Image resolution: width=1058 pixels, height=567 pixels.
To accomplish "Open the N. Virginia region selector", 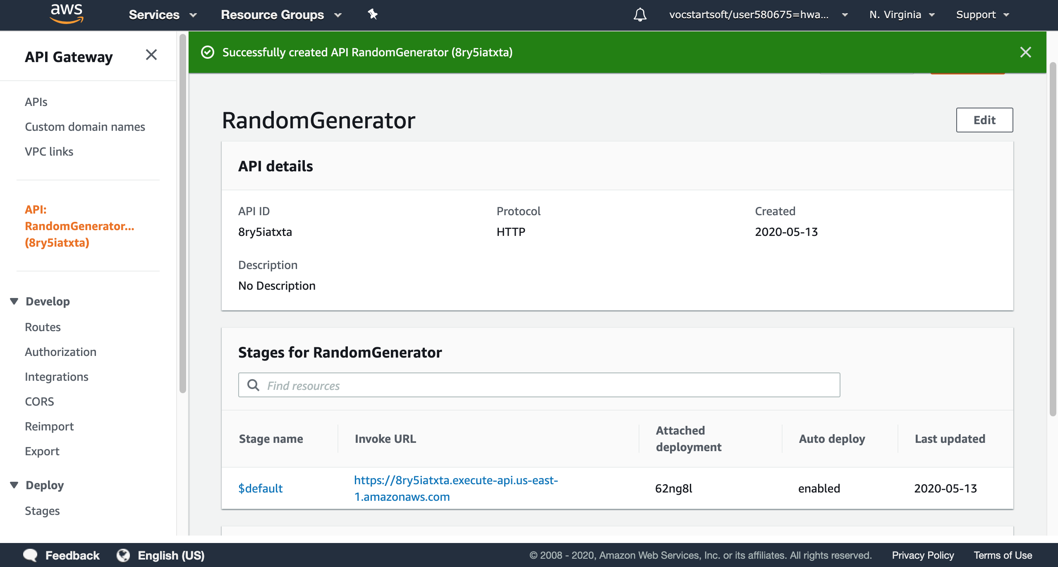I will pos(902,15).
